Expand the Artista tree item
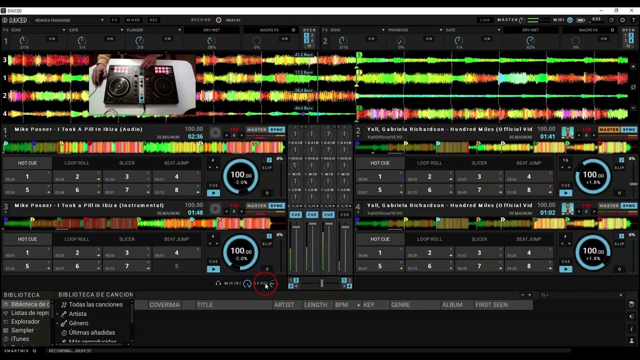The height and width of the screenshot is (360, 640). [57, 314]
